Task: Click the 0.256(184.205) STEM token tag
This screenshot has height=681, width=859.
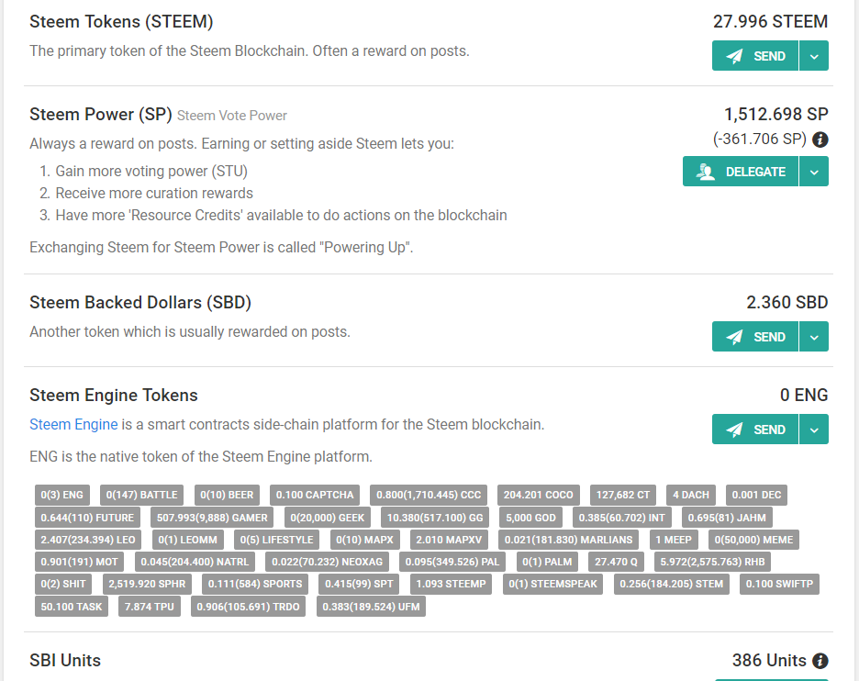Action: point(671,584)
